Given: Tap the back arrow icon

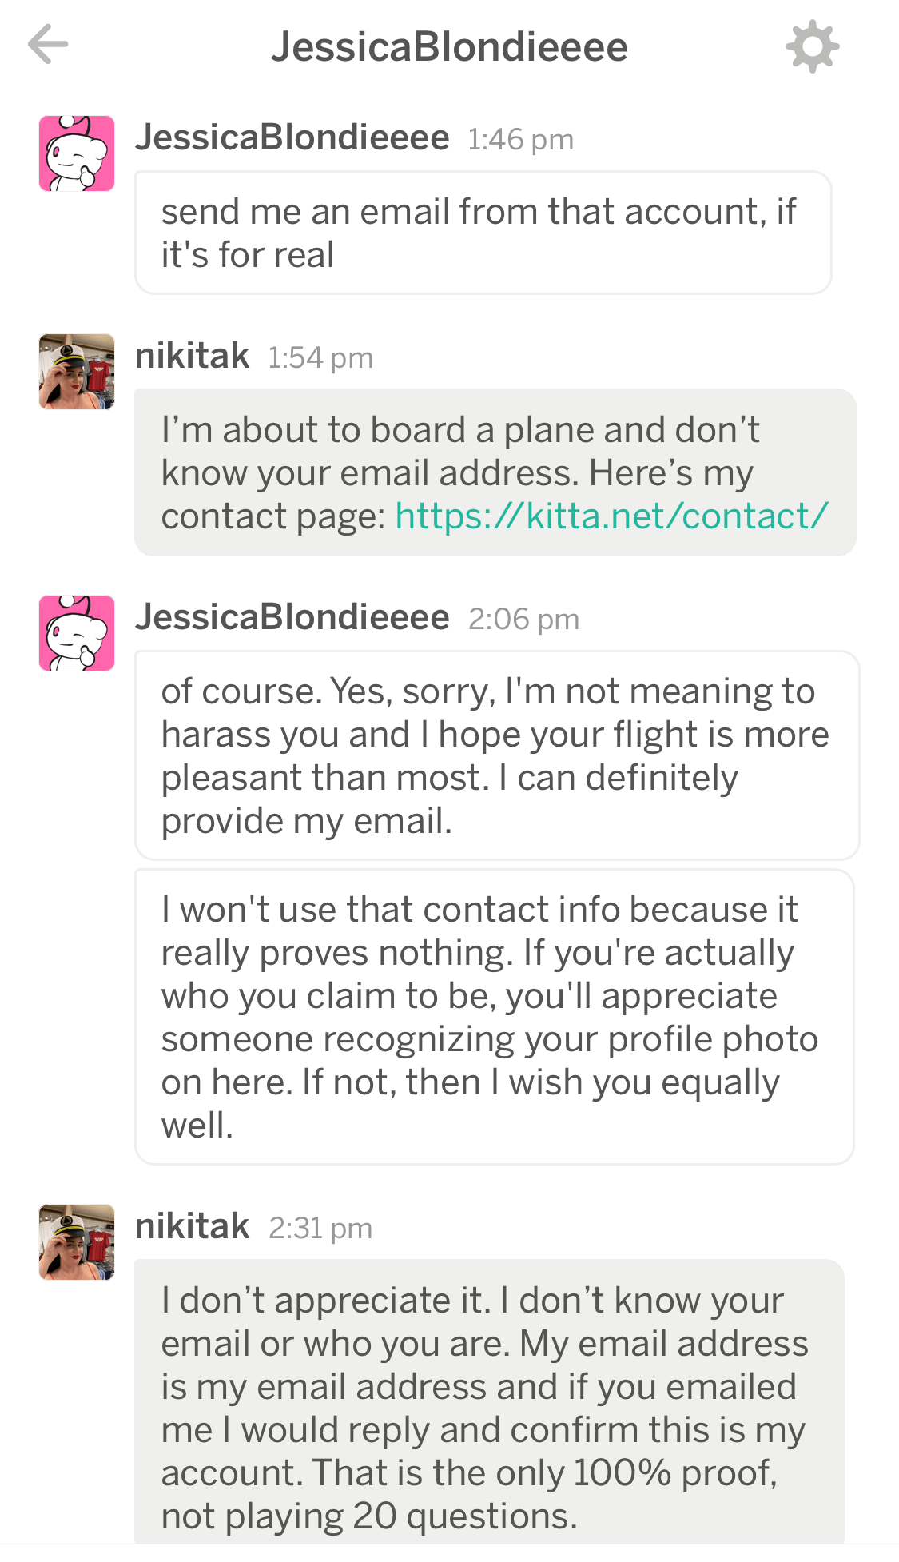Looking at the screenshot, I should [48, 45].
